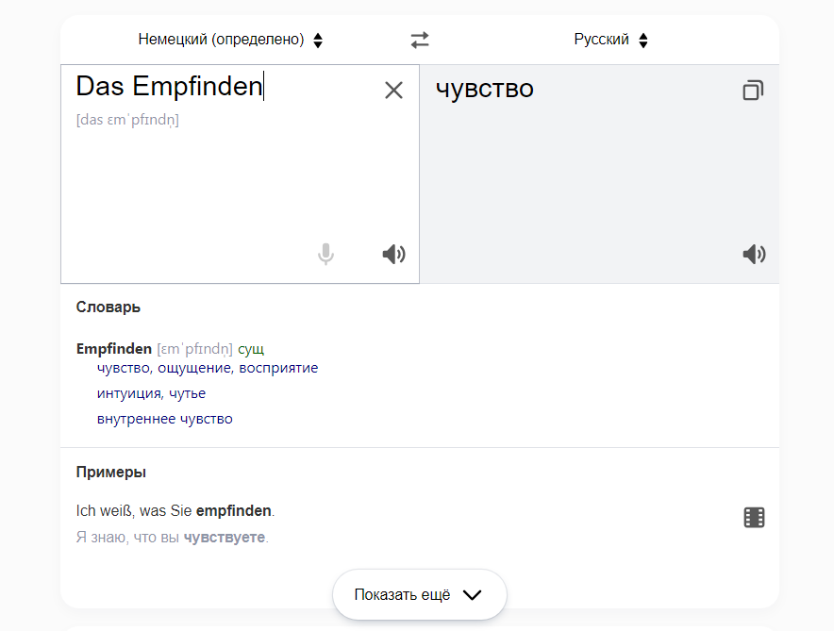The height and width of the screenshot is (631, 834).
Task: Click the Empfinden dictionary headword
Action: 113,349
